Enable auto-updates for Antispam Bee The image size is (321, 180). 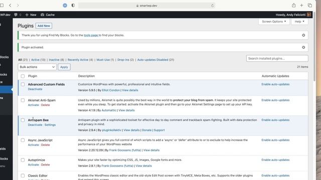tap(275, 120)
